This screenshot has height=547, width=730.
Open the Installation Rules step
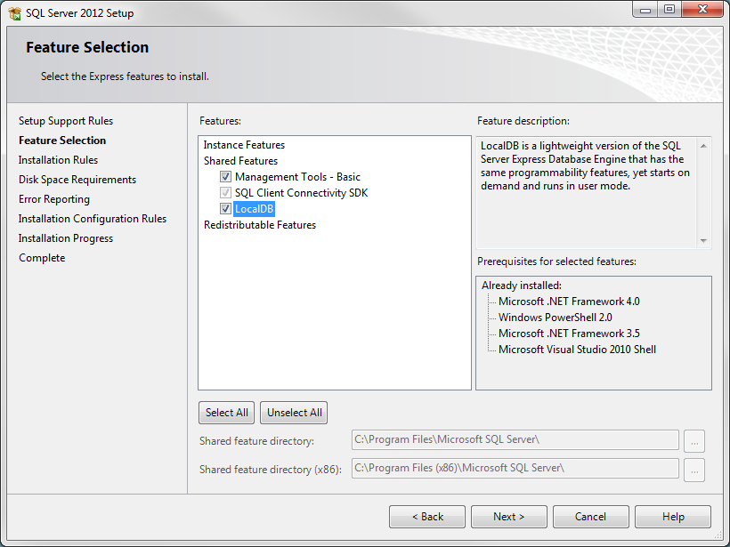pos(58,160)
